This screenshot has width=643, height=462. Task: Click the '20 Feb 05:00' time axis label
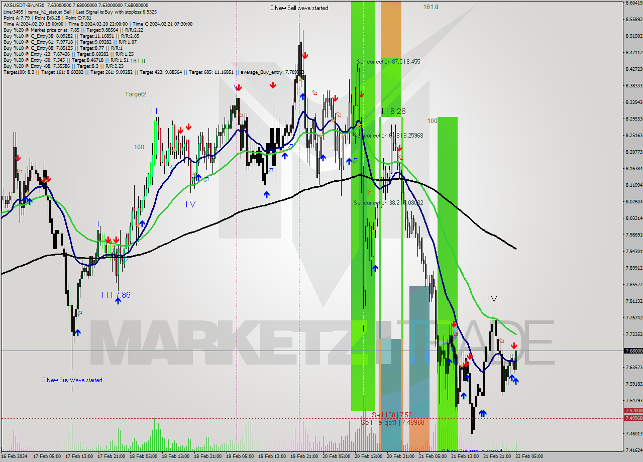point(337,456)
